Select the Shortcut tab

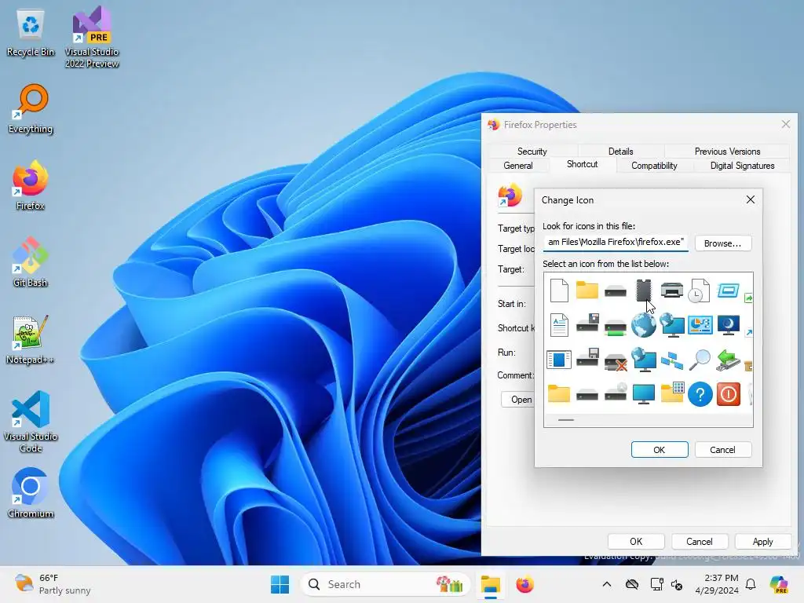(582, 164)
